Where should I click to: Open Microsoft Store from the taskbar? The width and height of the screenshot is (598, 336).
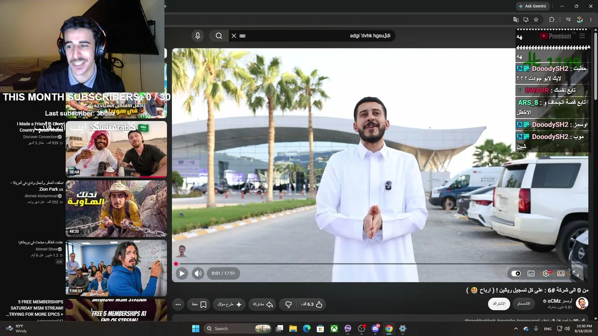click(x=320, y=329)
